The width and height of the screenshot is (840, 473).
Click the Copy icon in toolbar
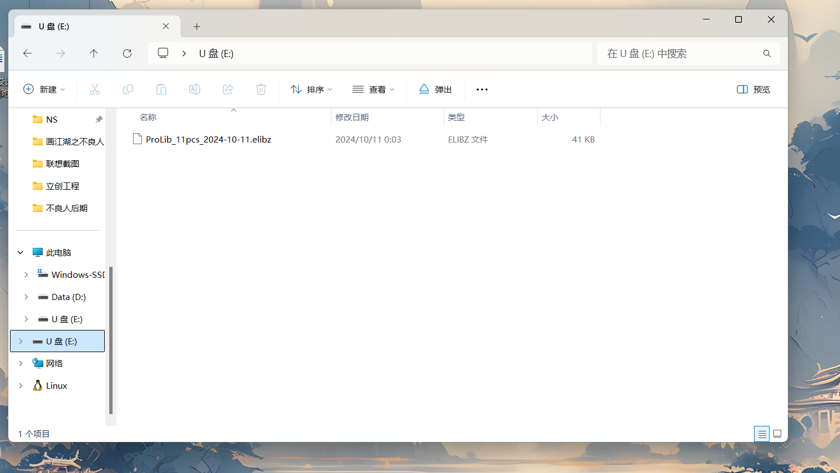(x=128, y=89)
